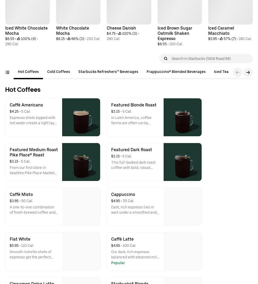258x284 pixels.
Task: Open Starbucks Refreshers Beverages tab
Action: [x=108, y=72]
